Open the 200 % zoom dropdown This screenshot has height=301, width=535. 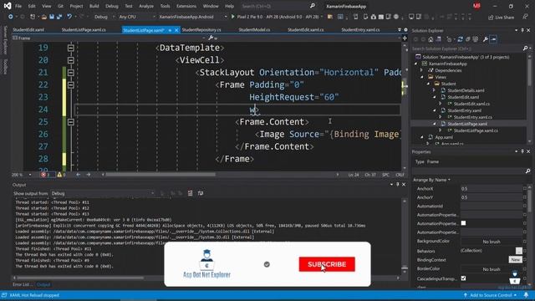tap(22, 175)
